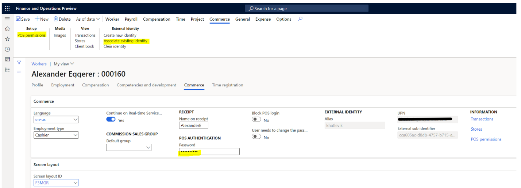521x188 pixels.
Task: Open Modules list icon in sidebar
Action: coord(7,70)
